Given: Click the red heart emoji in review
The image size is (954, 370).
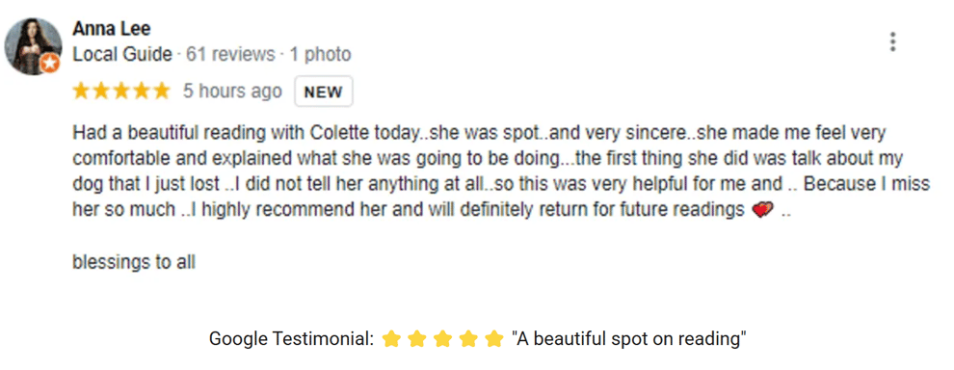Looking at the screenshot, I should point(761,211).
